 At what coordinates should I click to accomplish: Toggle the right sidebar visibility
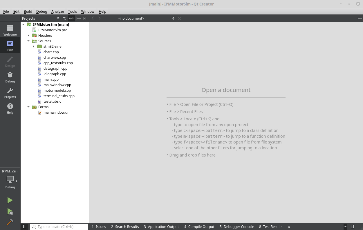(353, 227)
